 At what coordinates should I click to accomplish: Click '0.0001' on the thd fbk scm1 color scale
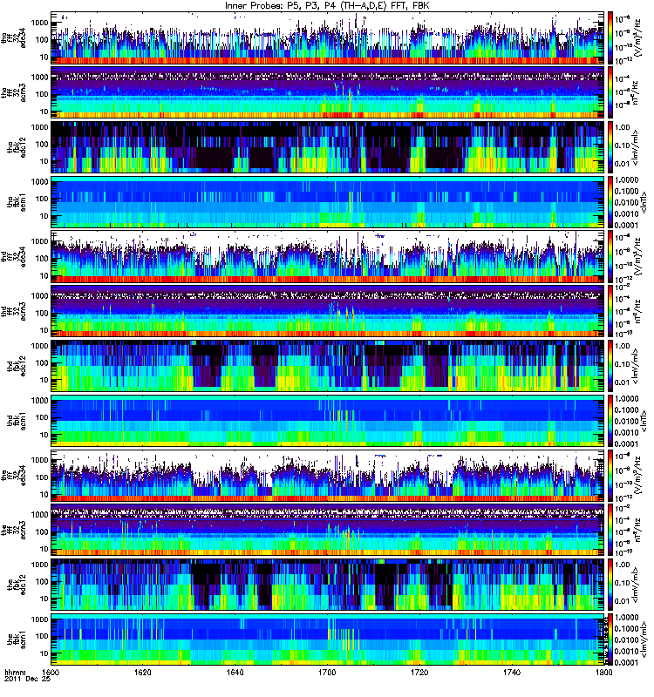click(x=626, y=443)
